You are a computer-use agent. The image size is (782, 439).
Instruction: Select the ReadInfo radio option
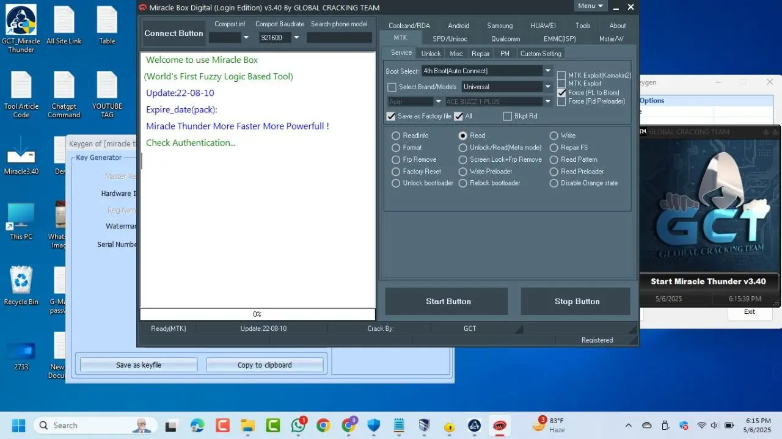pos(396,136)
